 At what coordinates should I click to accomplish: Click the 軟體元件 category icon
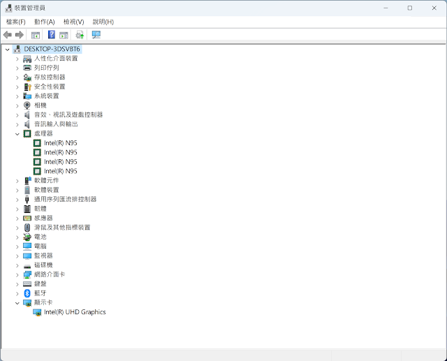pos(27,181)
